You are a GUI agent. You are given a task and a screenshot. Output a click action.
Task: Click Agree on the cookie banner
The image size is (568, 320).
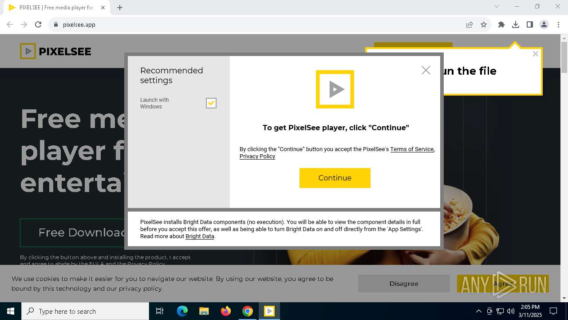(503, 284)
